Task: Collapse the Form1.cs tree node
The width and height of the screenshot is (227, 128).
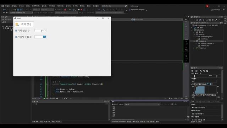Action: [194, 34]
